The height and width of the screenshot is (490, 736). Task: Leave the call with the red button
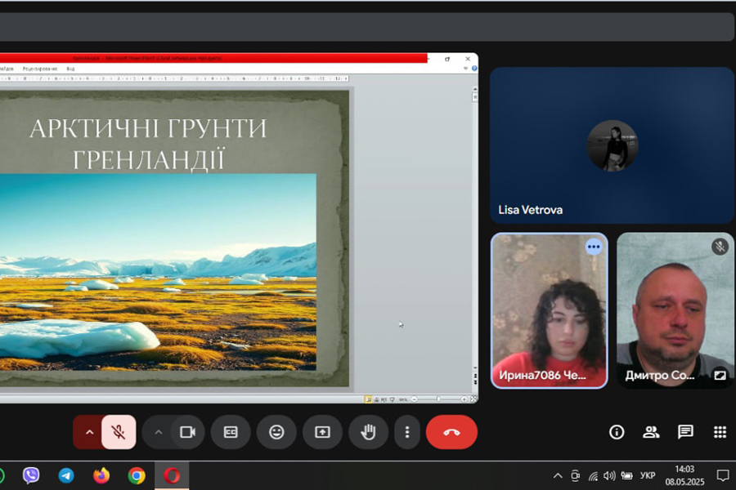pyautogui.click(x=451, y=432)
